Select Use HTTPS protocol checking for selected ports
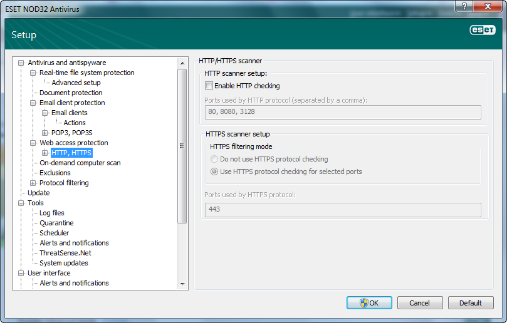507x323 pixels. [214, 172]
